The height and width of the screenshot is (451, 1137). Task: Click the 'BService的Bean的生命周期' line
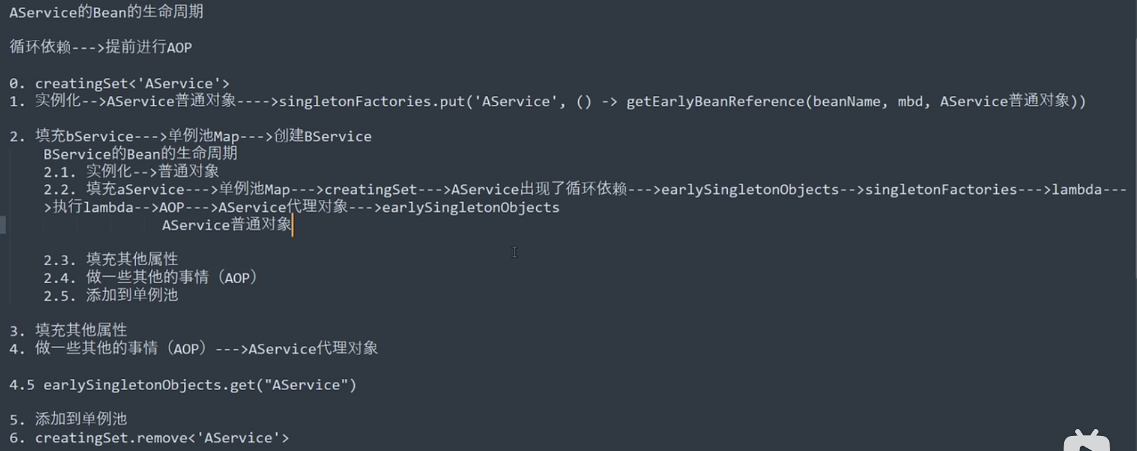point(140,154)
